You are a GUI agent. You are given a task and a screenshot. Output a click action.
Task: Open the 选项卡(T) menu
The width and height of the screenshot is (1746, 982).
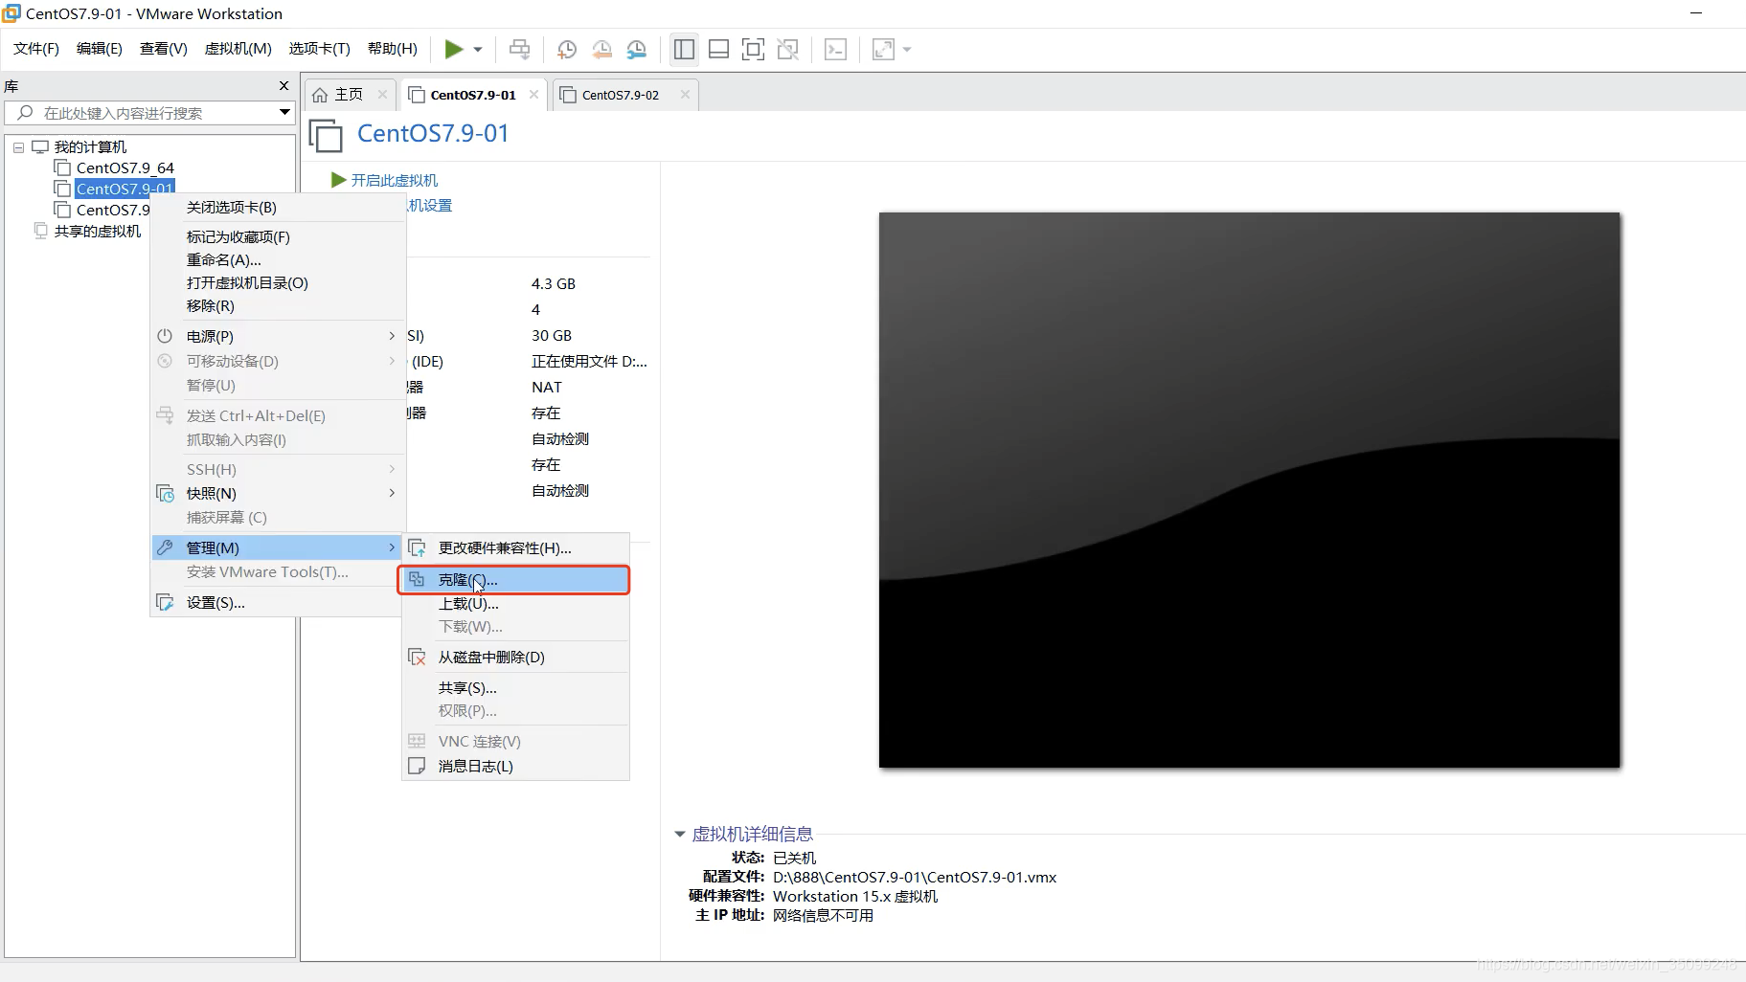(319, 49)
